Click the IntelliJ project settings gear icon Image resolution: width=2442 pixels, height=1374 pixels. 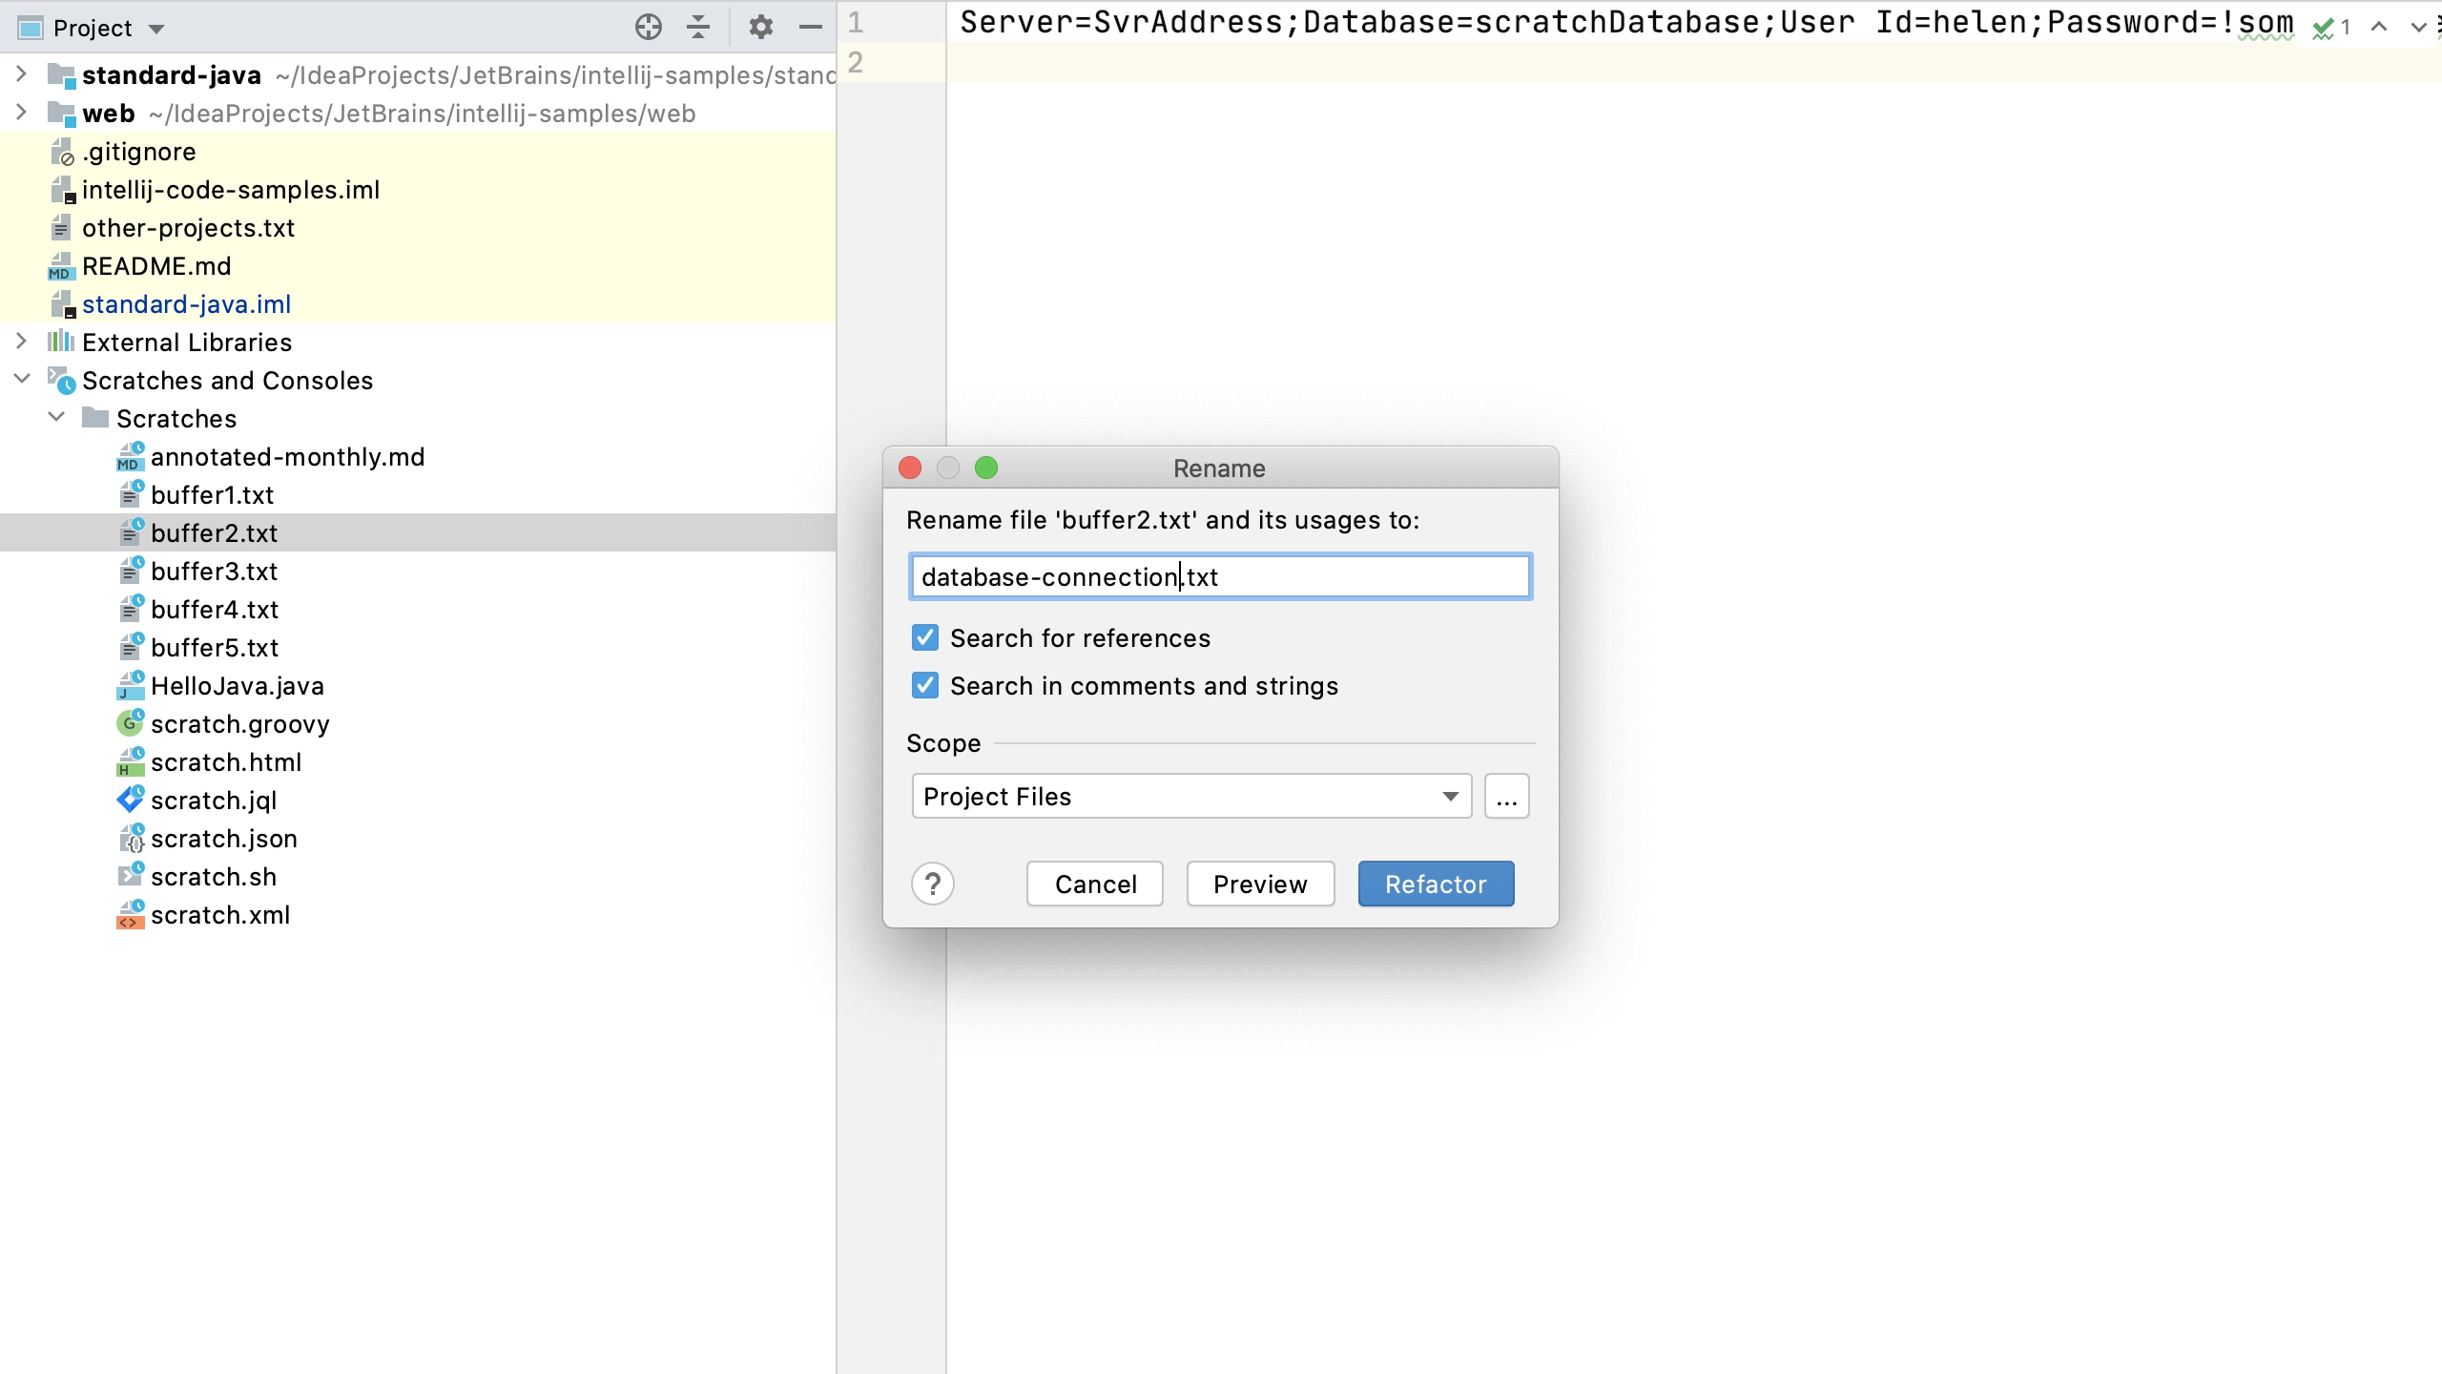click(x=759, y=29)
